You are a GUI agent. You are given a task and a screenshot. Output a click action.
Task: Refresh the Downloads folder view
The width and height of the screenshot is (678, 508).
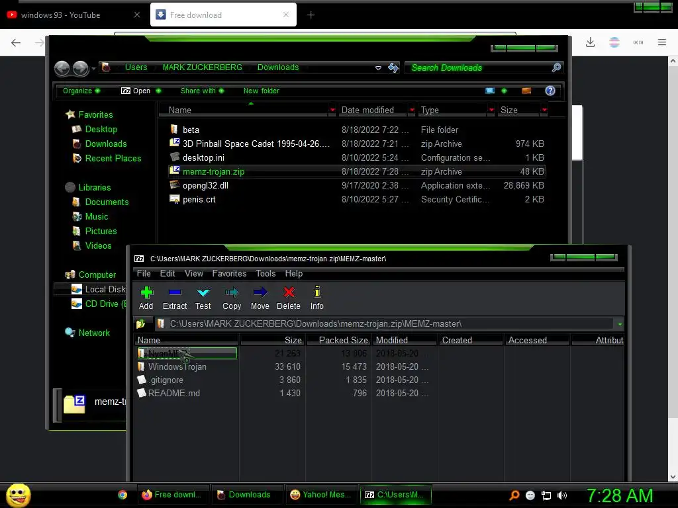(393, 67)
